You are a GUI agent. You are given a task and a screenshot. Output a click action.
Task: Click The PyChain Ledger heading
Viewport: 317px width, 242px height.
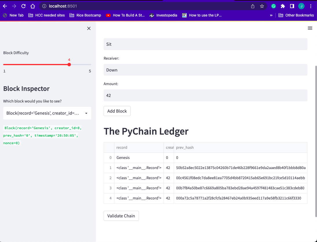(x=146, y=131)
